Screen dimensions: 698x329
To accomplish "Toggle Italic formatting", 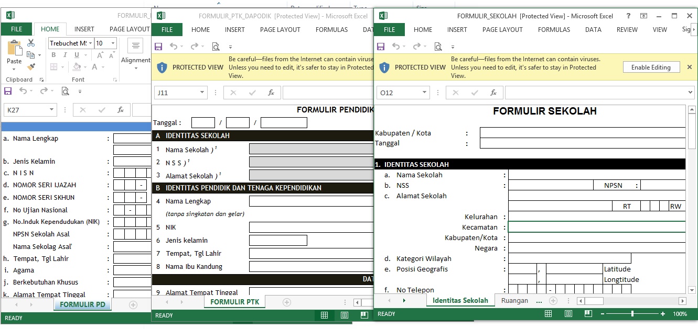I will tap(65, 55).
